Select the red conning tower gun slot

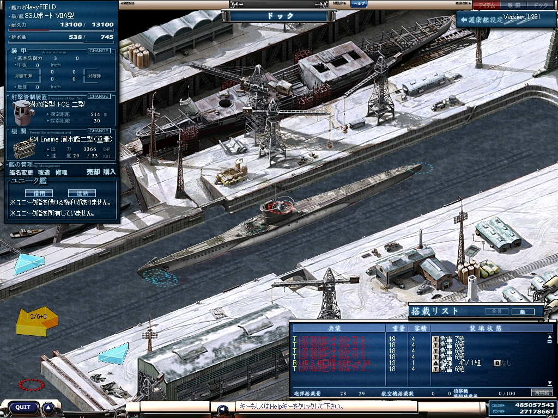pyautogui.click(x=281, y=207)
